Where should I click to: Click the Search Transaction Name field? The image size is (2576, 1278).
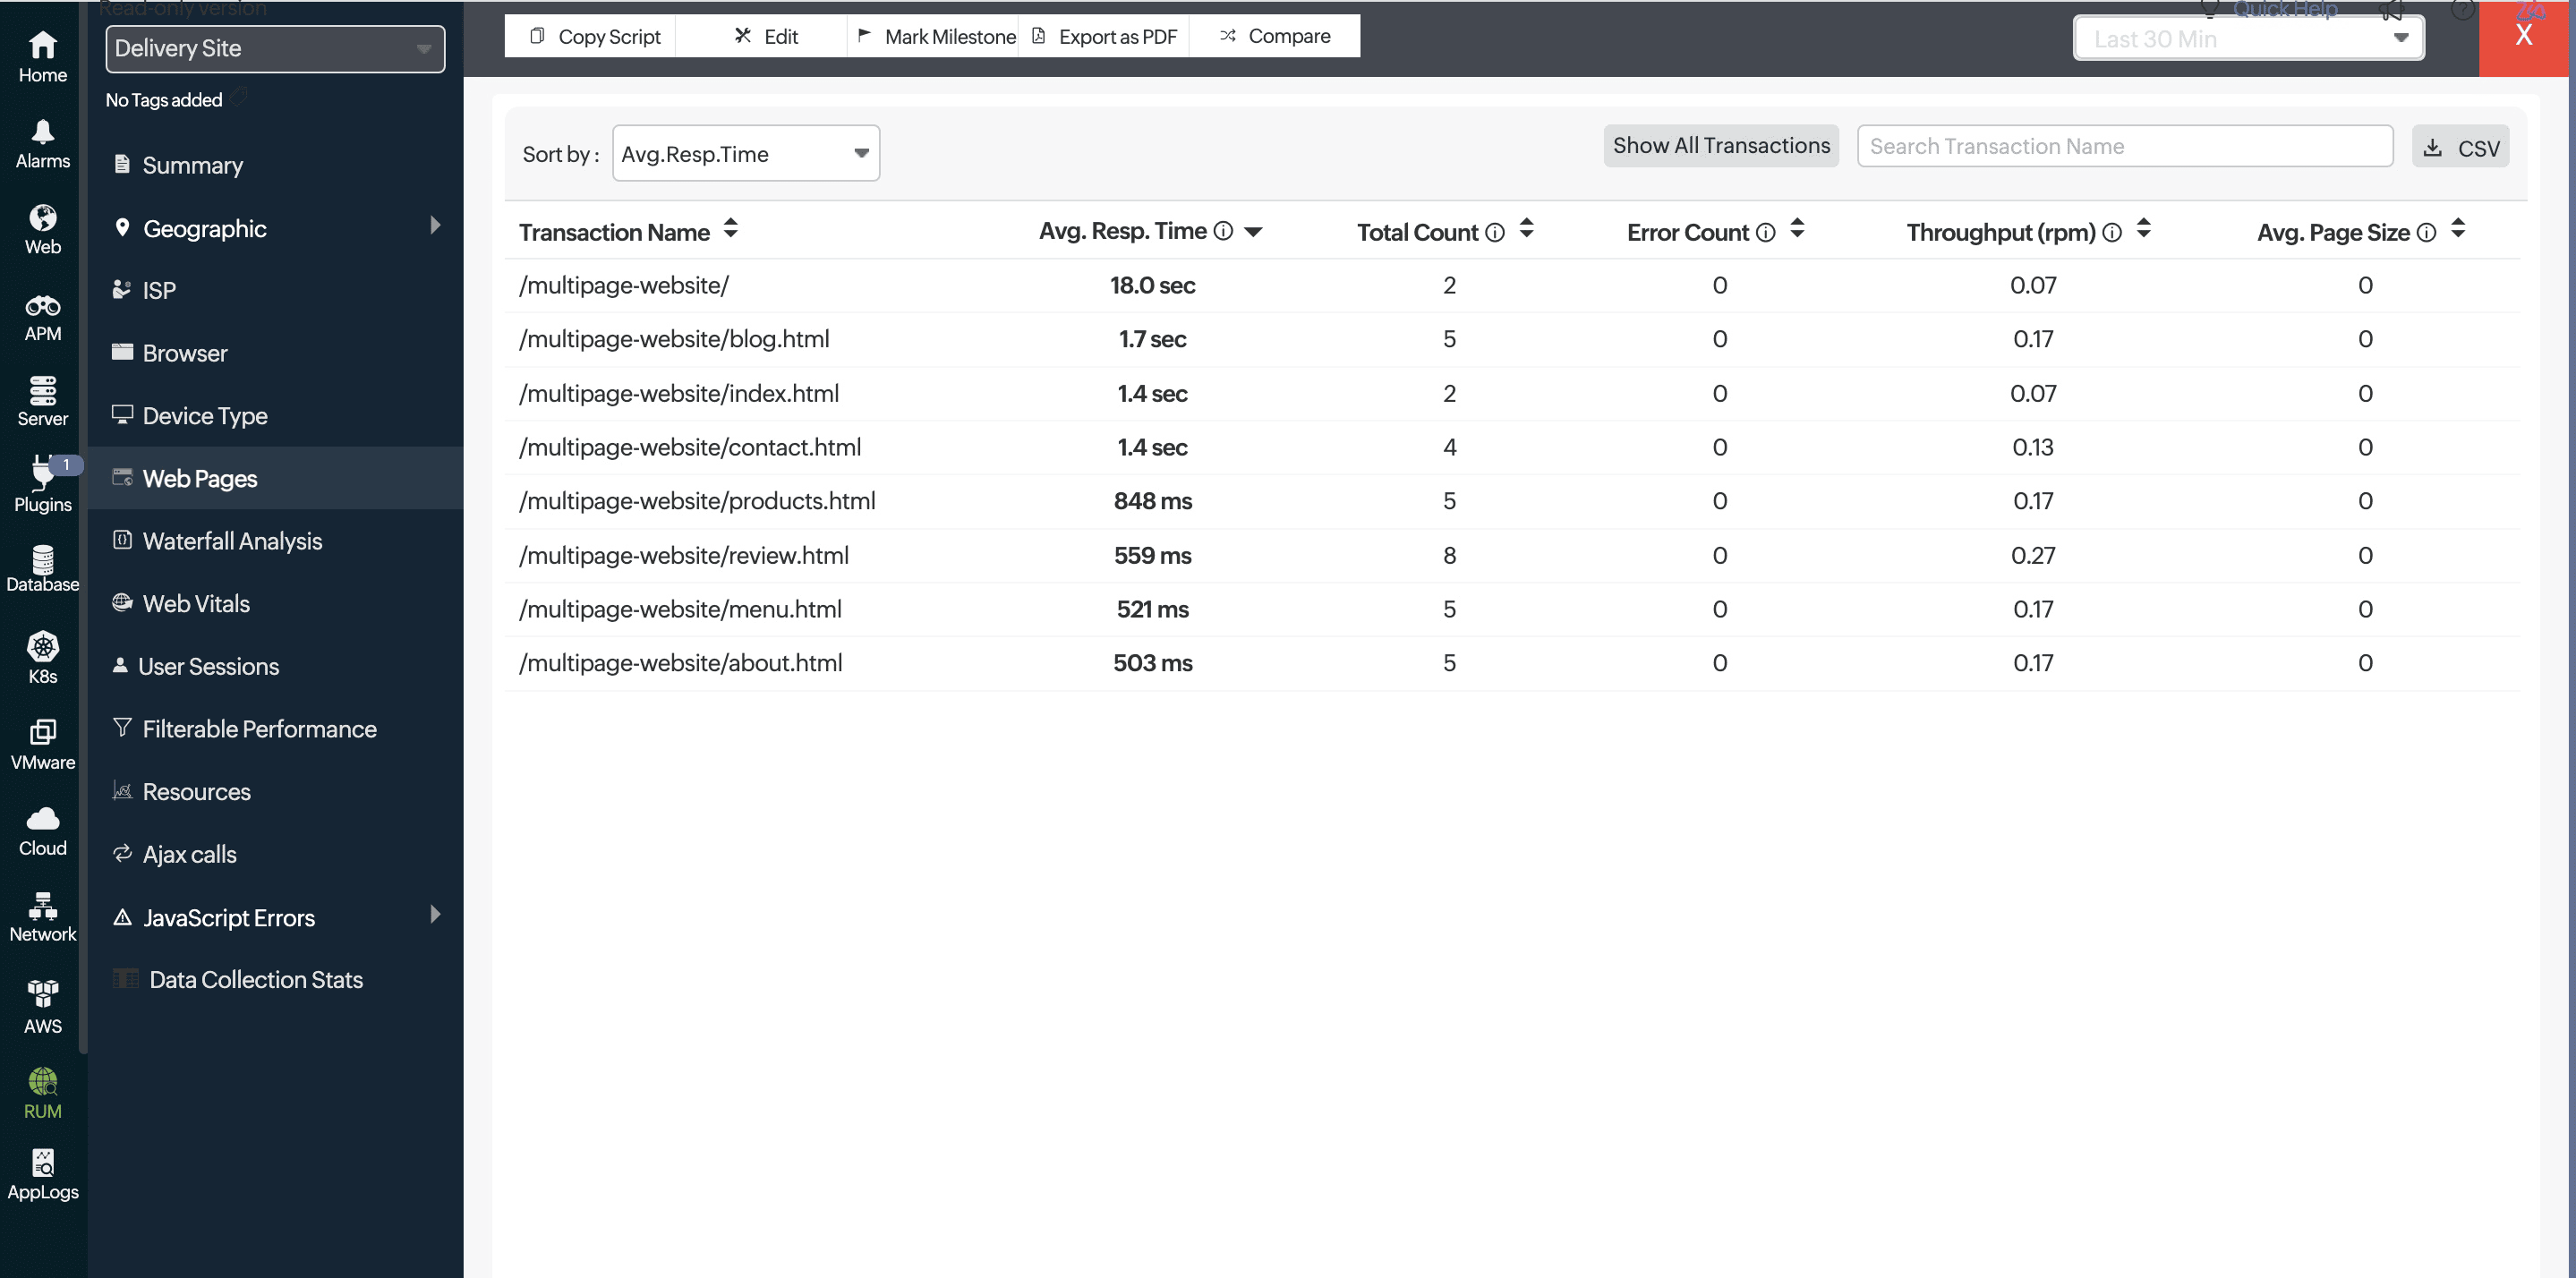click(2124, 146)
